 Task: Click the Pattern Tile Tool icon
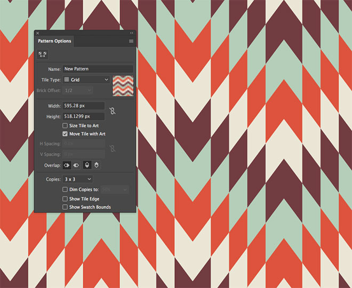tap(43, 54)
